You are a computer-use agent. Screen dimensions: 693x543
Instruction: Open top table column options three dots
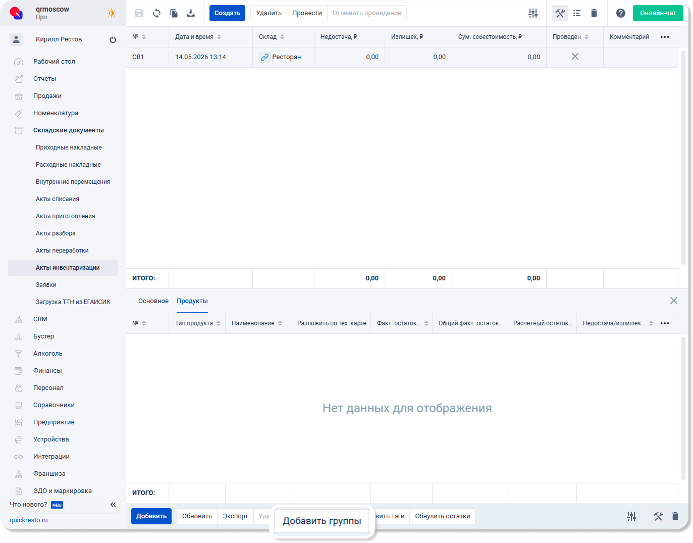(665, 37)
